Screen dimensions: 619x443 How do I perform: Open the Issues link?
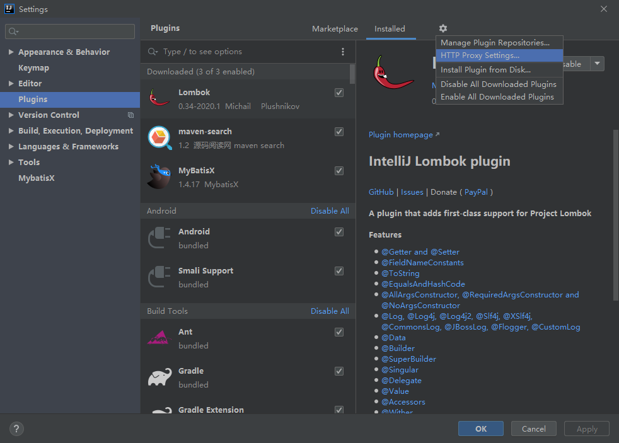(412, 192)
